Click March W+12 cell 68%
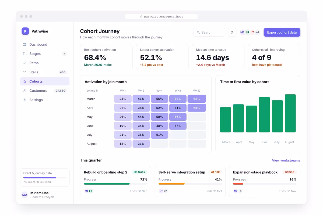The width and height of the screenshot is (323, 215). click(197, 99)
